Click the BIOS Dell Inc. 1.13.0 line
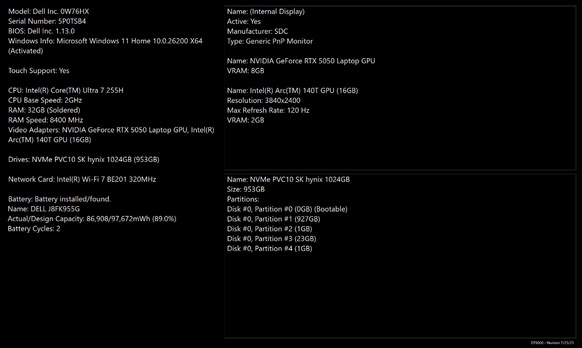 pyautogui.click(x=41, y=31)
